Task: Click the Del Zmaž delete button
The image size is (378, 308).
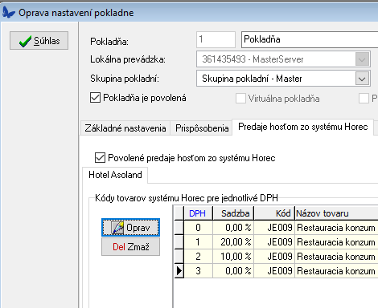Action: [x=130, y=247]
